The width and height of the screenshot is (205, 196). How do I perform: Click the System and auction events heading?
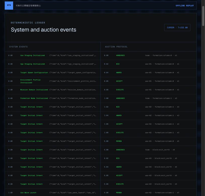[x=44, y=30]
